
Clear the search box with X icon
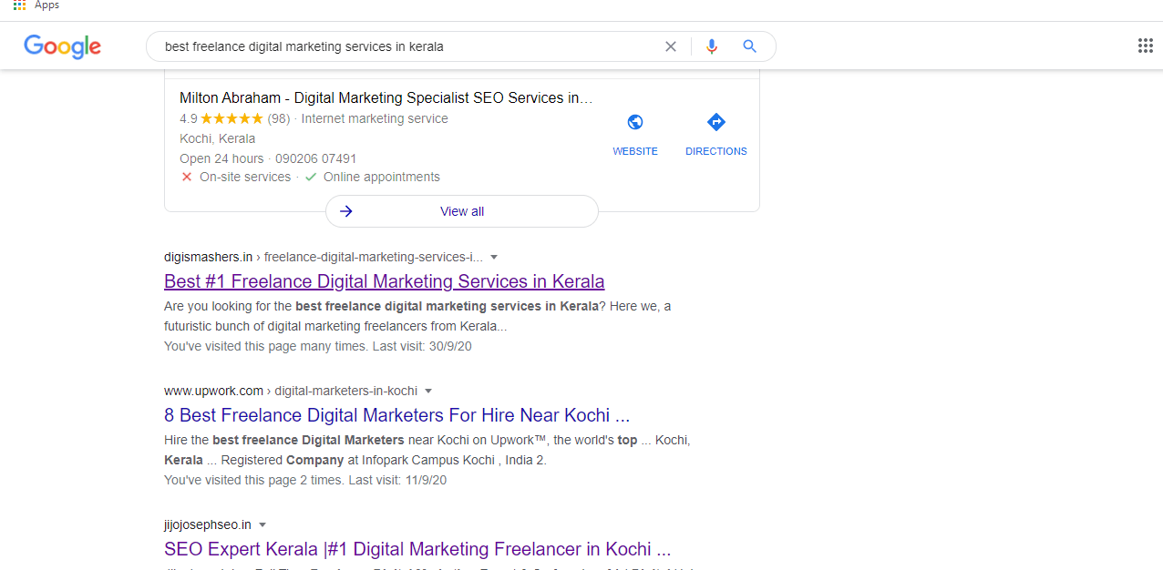click(671, 46)
